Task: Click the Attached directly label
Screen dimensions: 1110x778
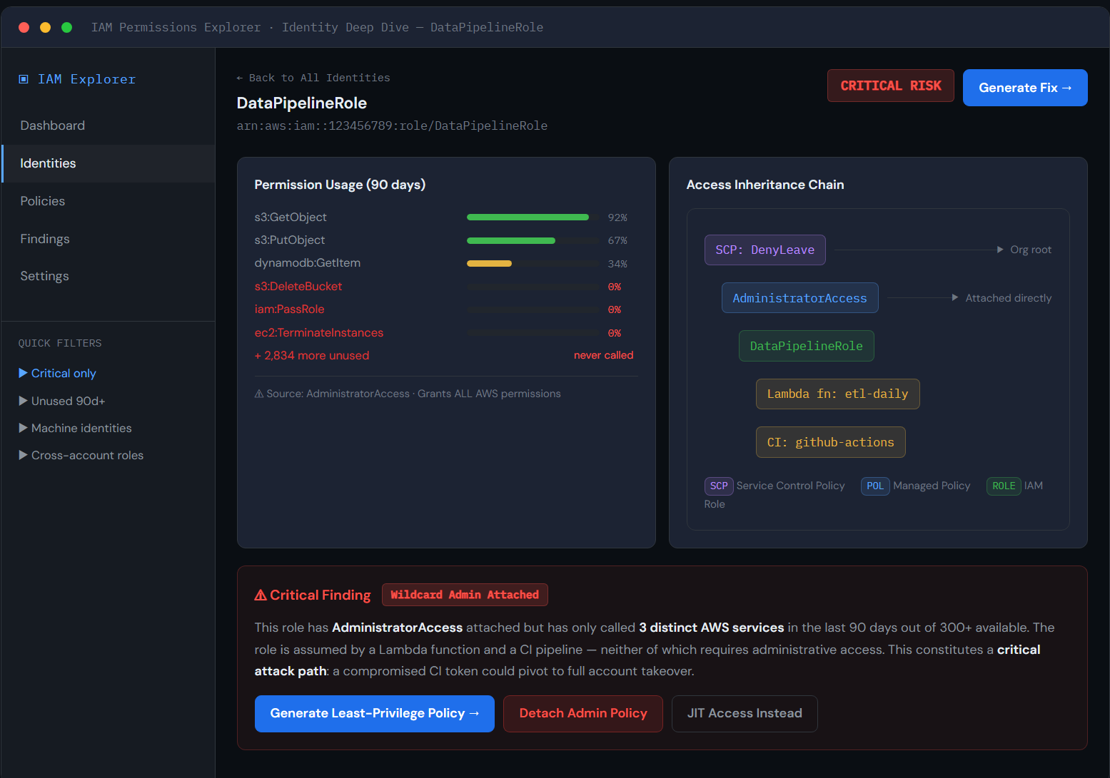Action: 1009,298
